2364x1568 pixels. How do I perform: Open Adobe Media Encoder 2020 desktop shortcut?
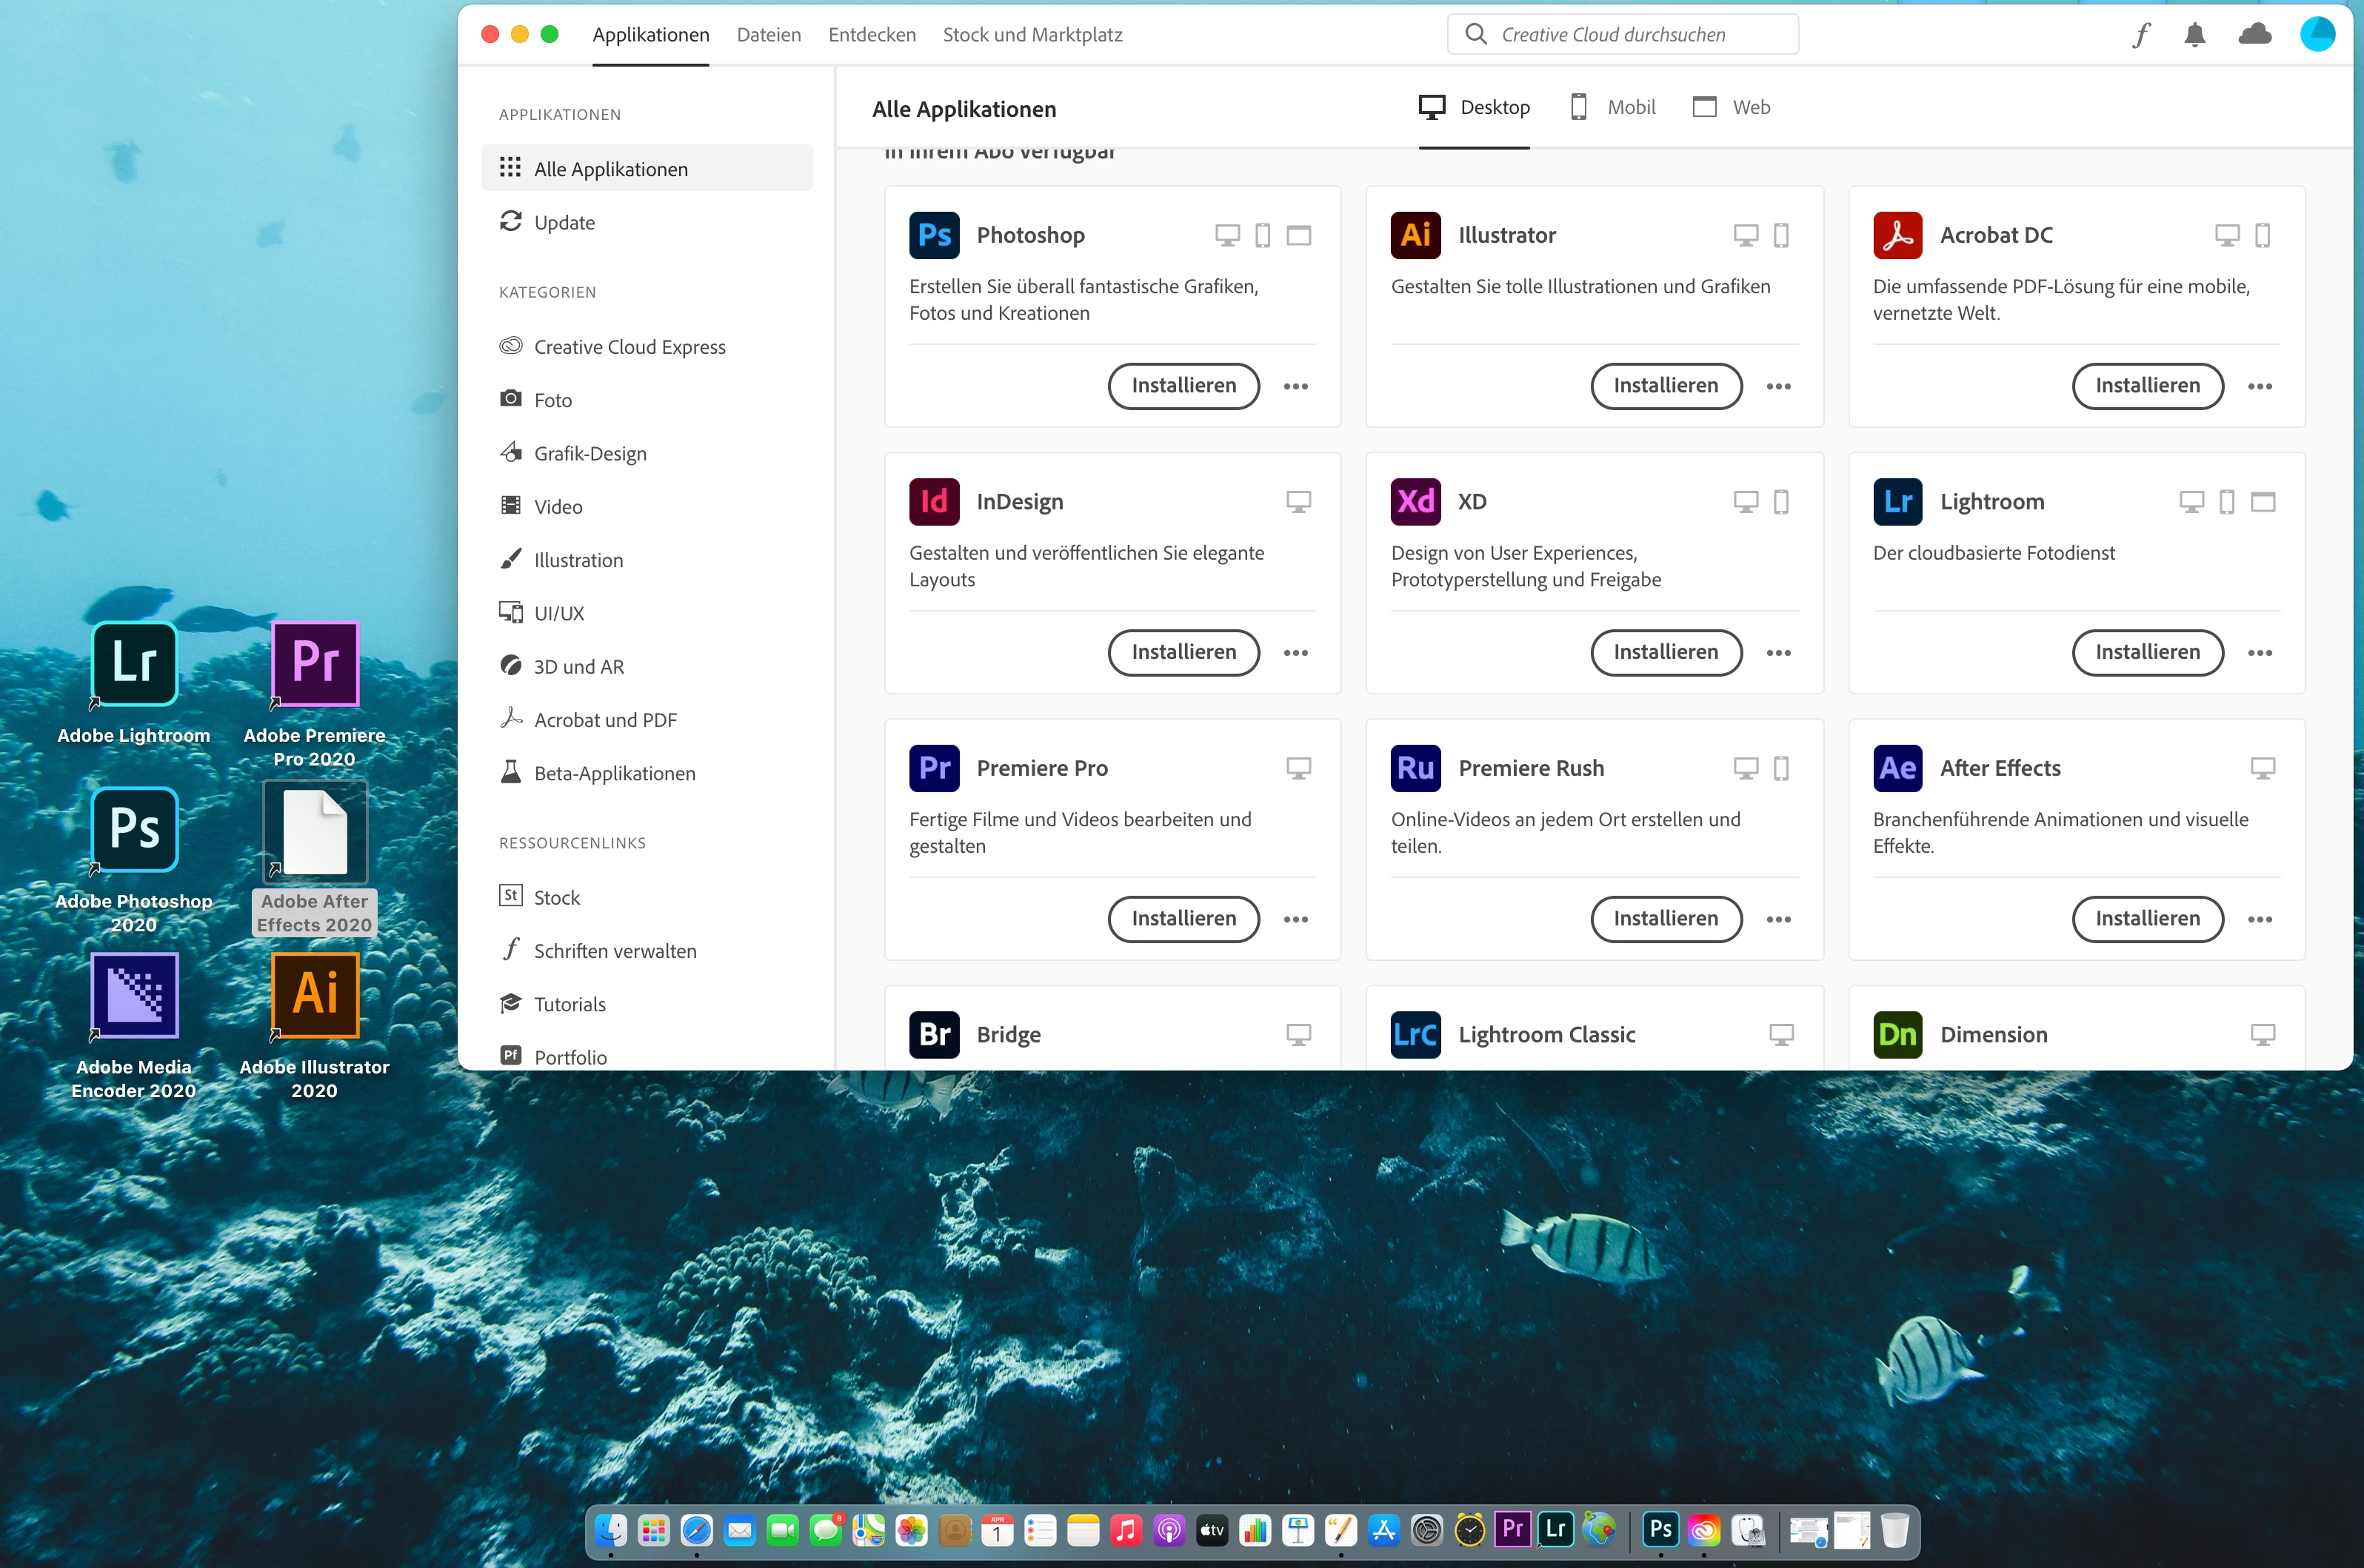pyautogui.click(x=134, y=996)
